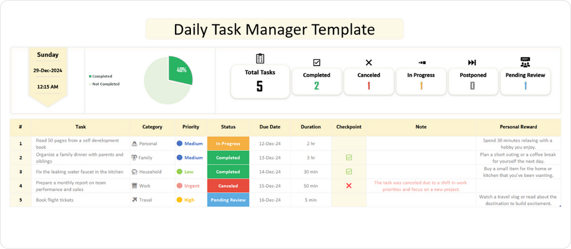Click the clipboard icon above Total Tasks
The image size is (571, 249).
click(260, 58)
